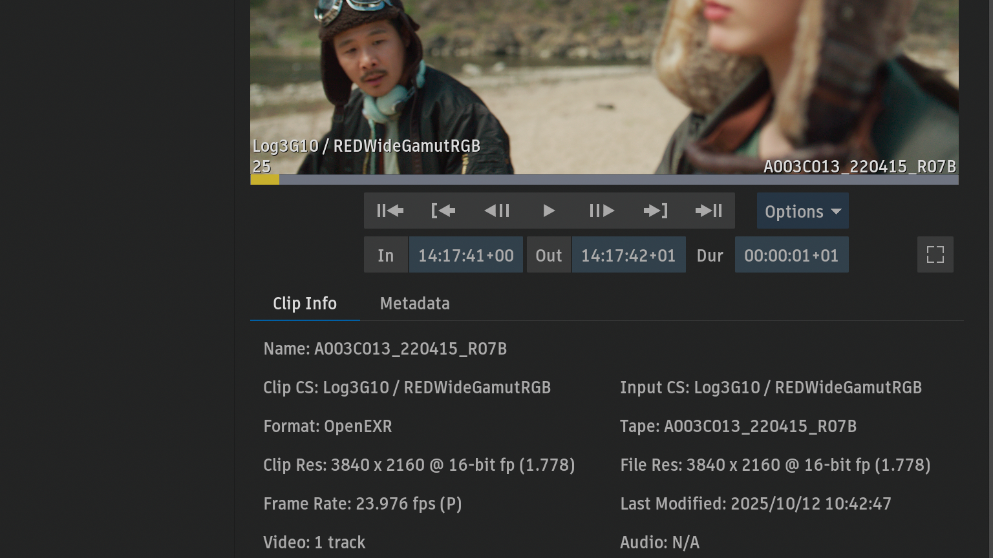Step forward one frame
993x558 pixels.
[x=602, y=211]
